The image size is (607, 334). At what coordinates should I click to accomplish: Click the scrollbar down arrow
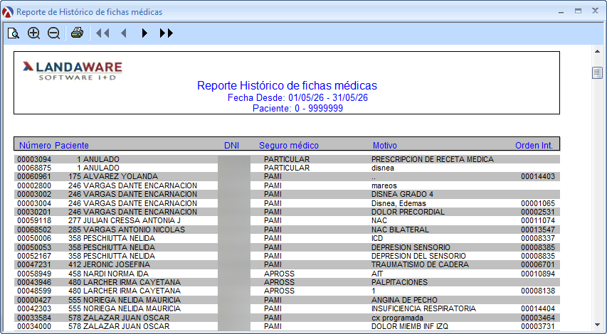[597, 325]
